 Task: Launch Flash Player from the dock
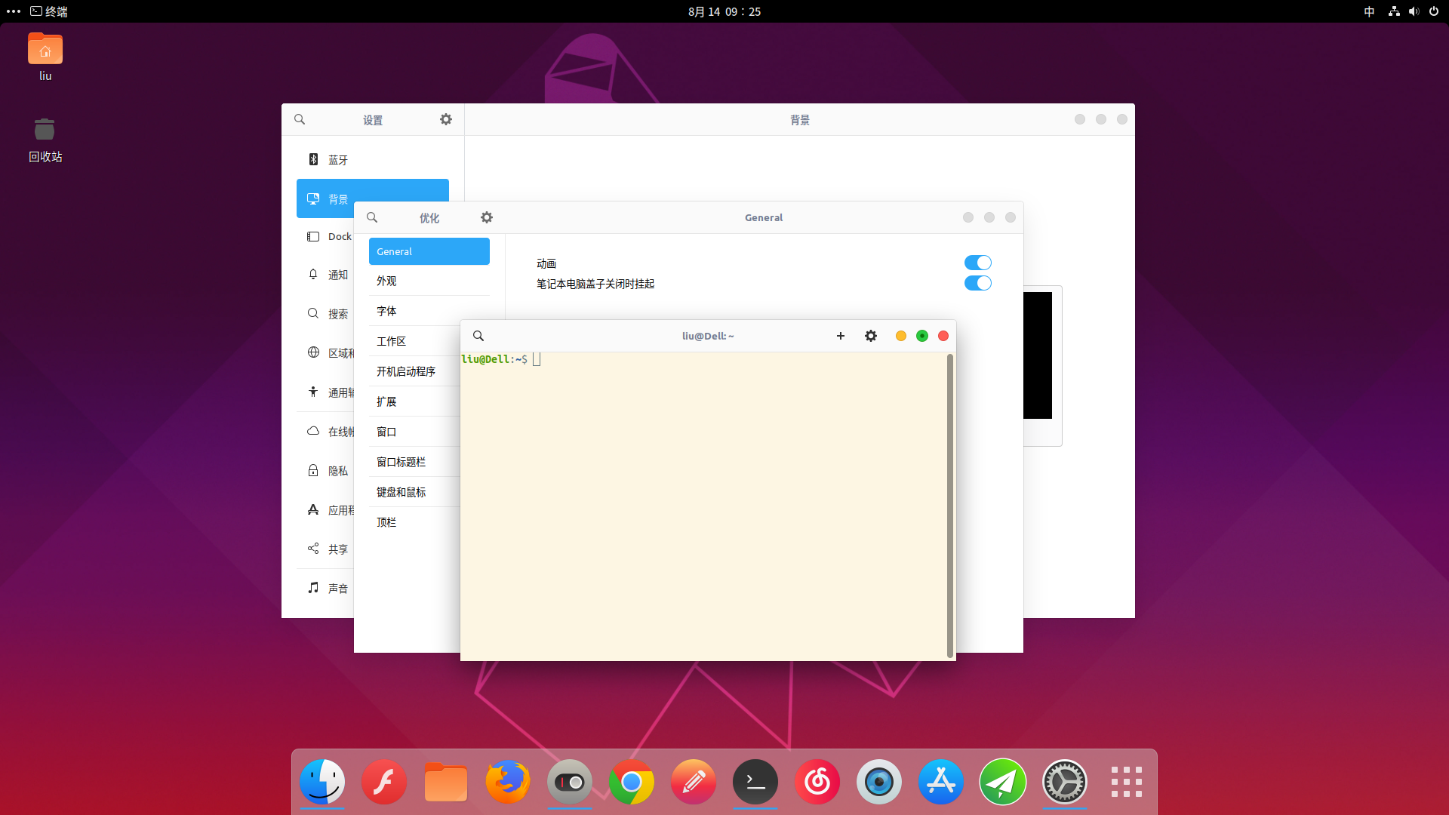click(x=384, y=782)
